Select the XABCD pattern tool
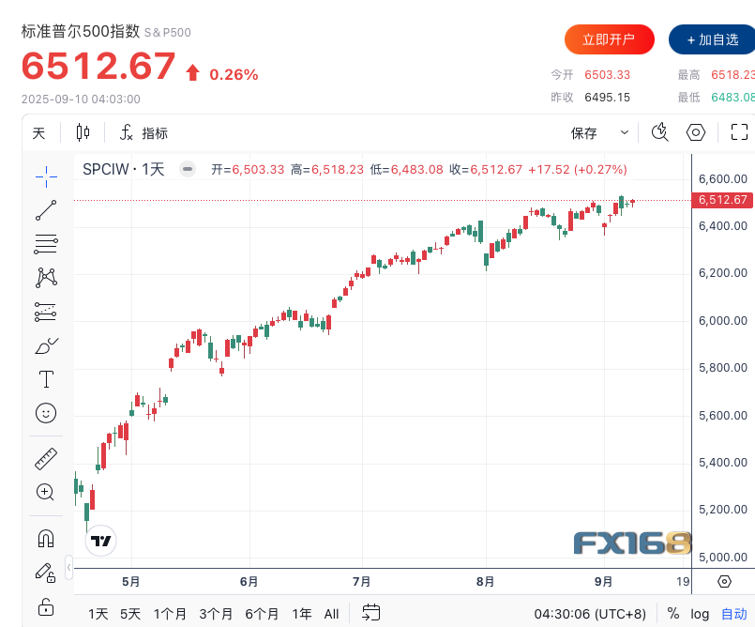This screenshot has height=627, width=755. tap(46, 278)
